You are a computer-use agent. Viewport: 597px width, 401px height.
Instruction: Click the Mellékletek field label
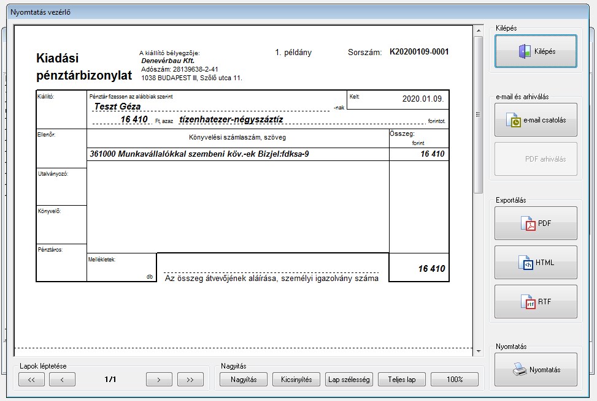click(102, 260)
